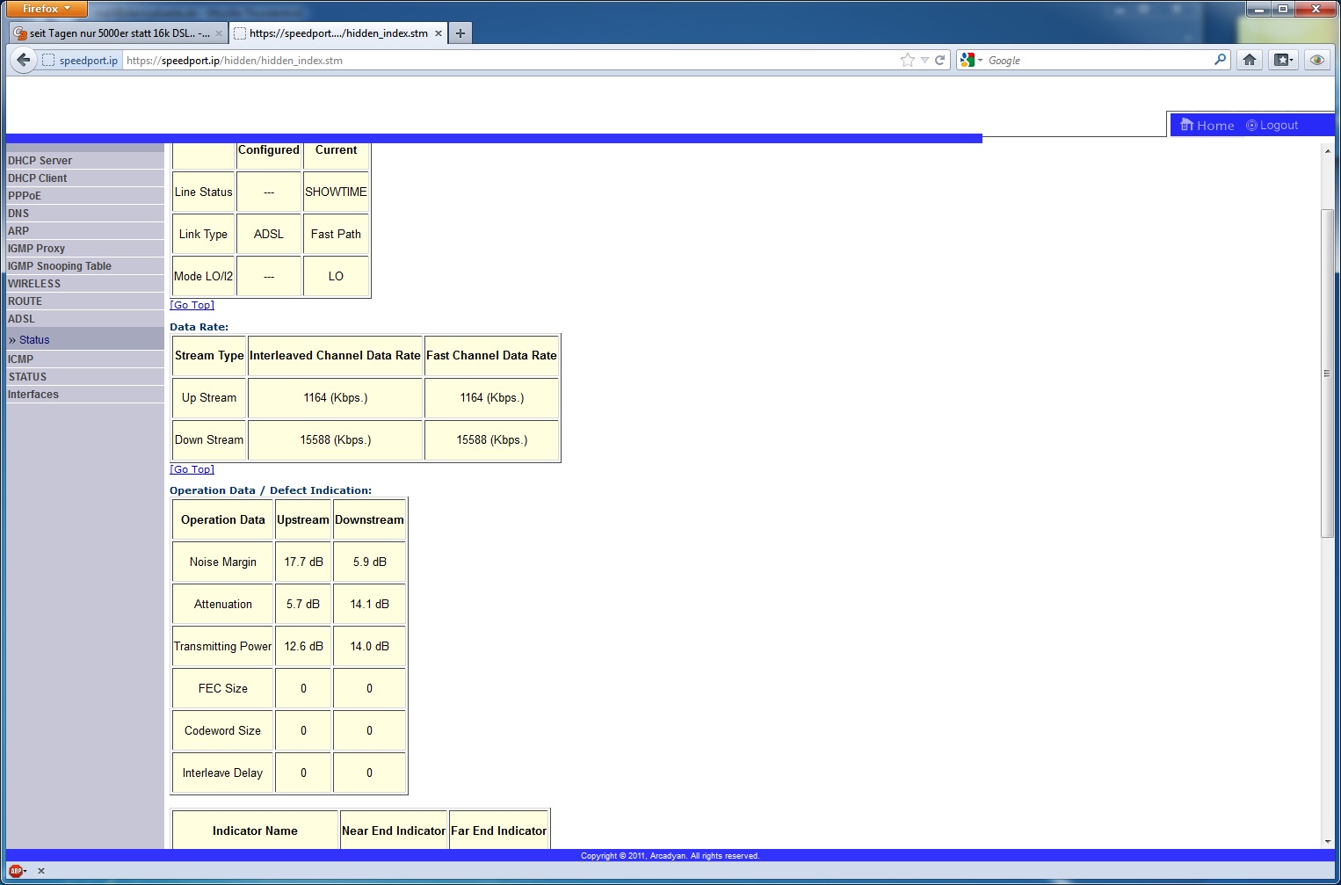
Task: Click Far End Indicator header
Action: (498, 831)
